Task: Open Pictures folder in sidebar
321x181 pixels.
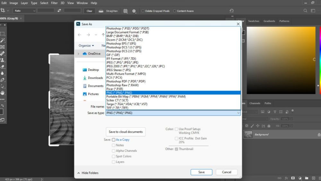Action: click(91, 94)
